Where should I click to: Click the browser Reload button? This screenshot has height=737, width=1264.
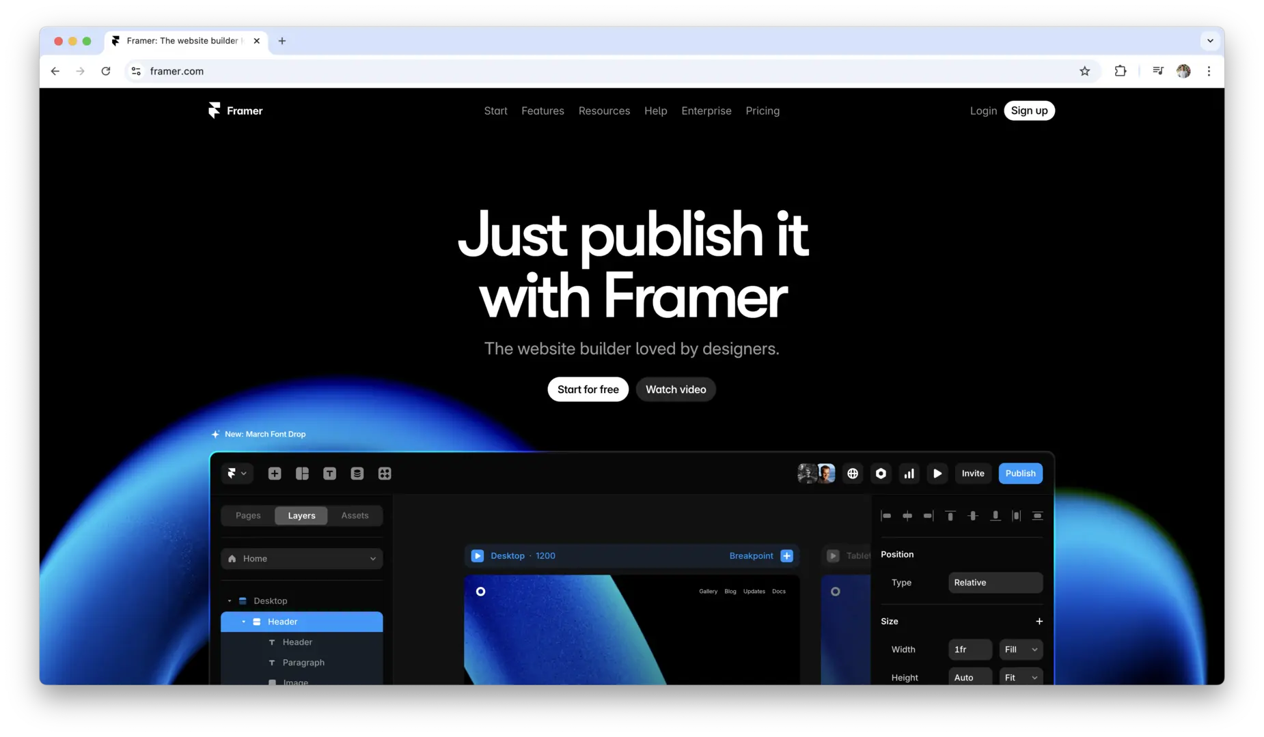(106, 71)
